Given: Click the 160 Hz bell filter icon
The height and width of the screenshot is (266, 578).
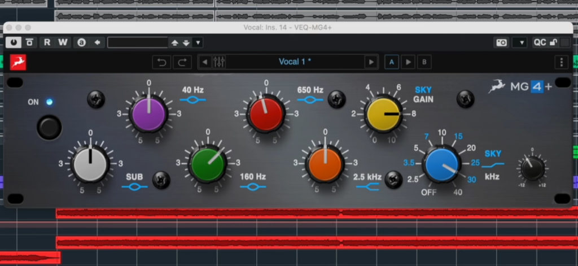Looking at the screenshot, I should click(x=253, y=187).
